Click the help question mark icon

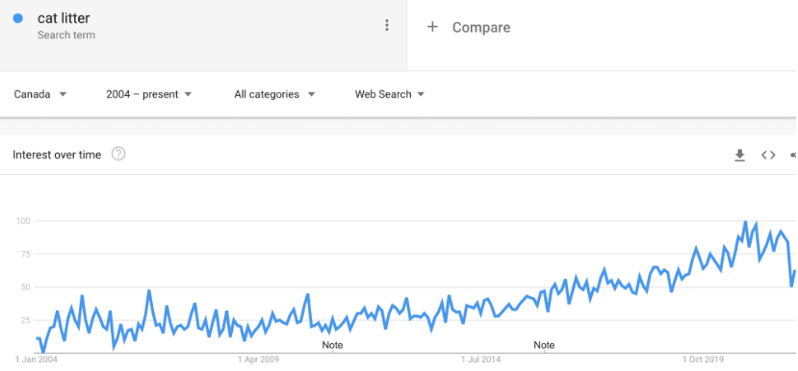click(118, 154)
